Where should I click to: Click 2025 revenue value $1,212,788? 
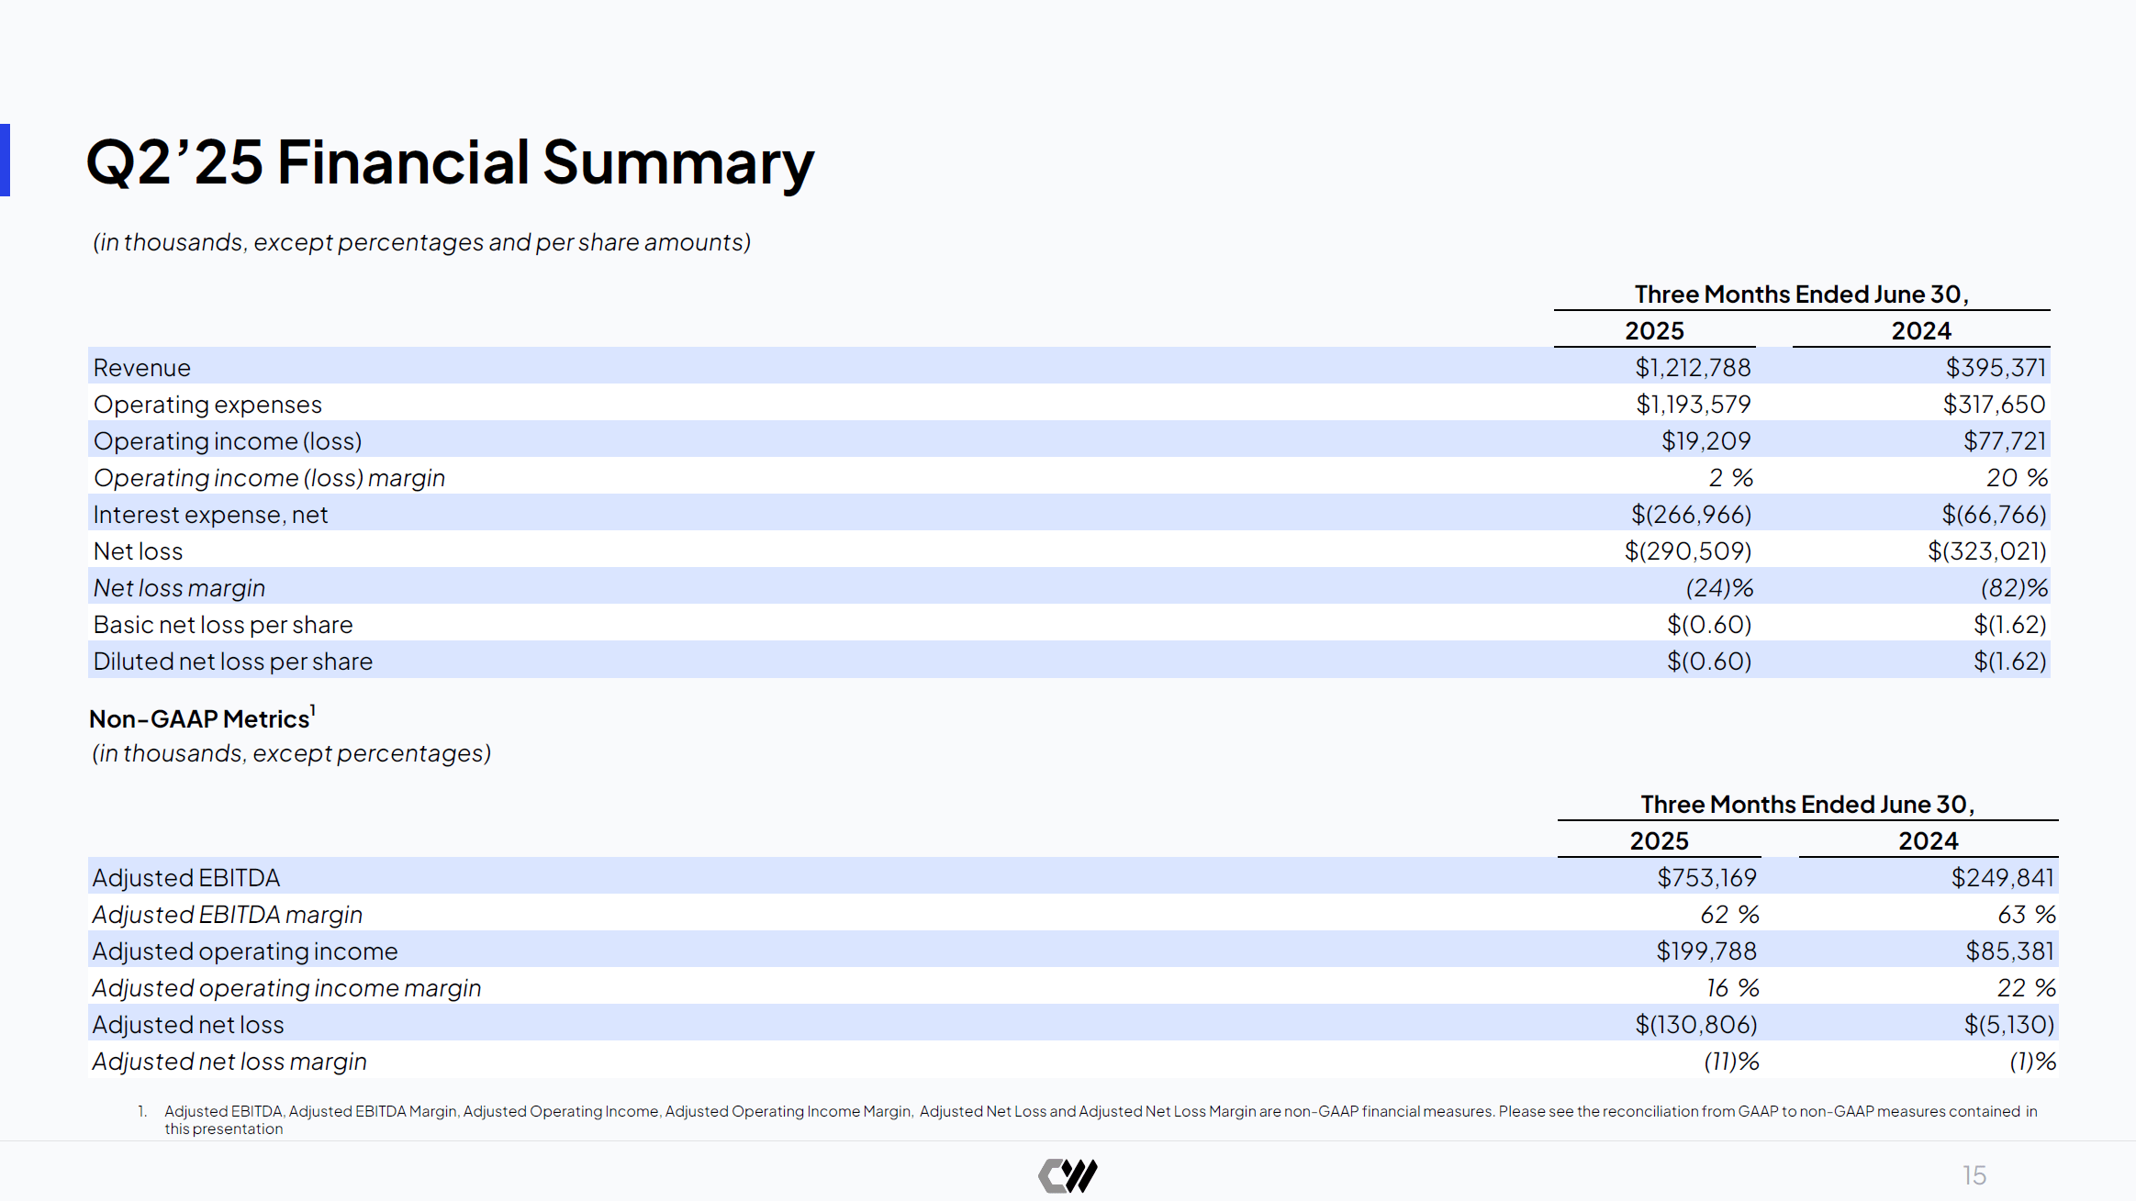click(1693, 368)
